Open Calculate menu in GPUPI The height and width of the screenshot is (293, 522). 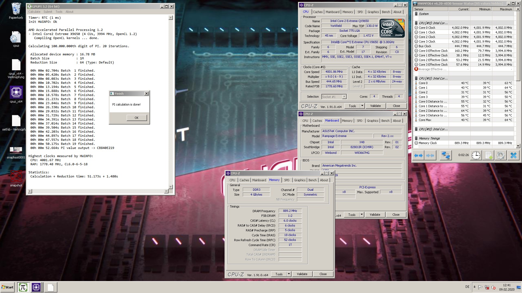coord(34,12)
